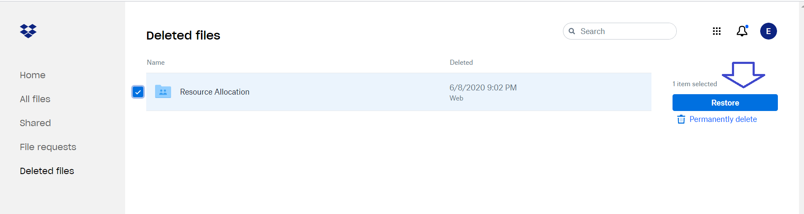Click into the Search field

click(x=620, y=31)
